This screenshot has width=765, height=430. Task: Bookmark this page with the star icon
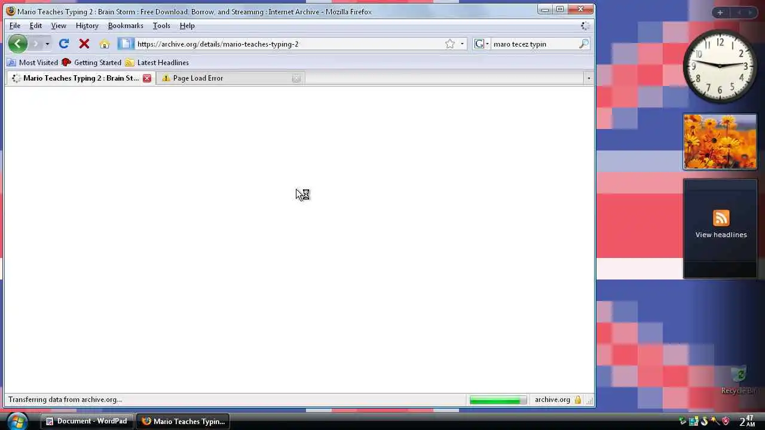(x=450, y=44)
